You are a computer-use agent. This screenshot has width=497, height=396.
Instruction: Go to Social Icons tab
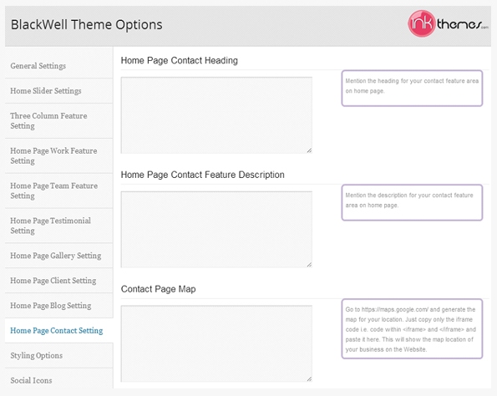tap(31, 380)
